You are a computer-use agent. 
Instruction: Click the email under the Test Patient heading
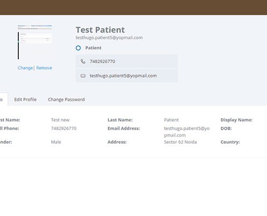pos(109,38)
